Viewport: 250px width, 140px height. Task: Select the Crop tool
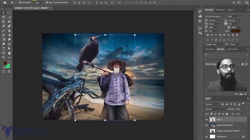coord(4,22)
